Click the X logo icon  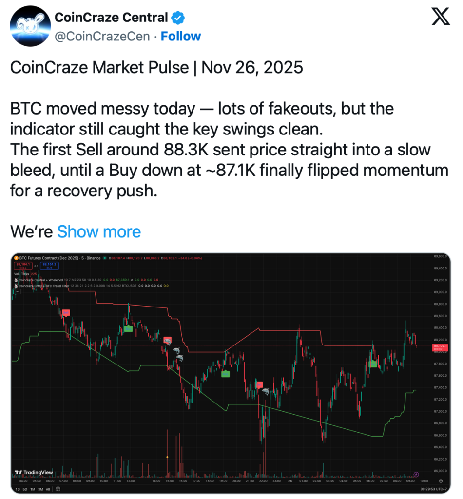[x=441, y=18]
